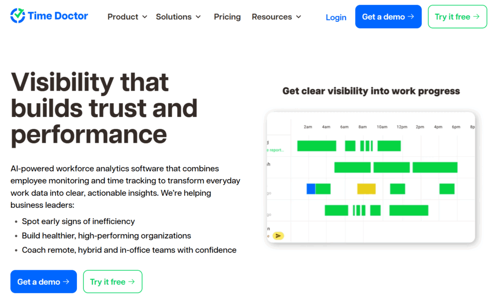Click the 2am time label in the timeline
Viewport: 499px width, 299px height.
(x=308, y=127)
